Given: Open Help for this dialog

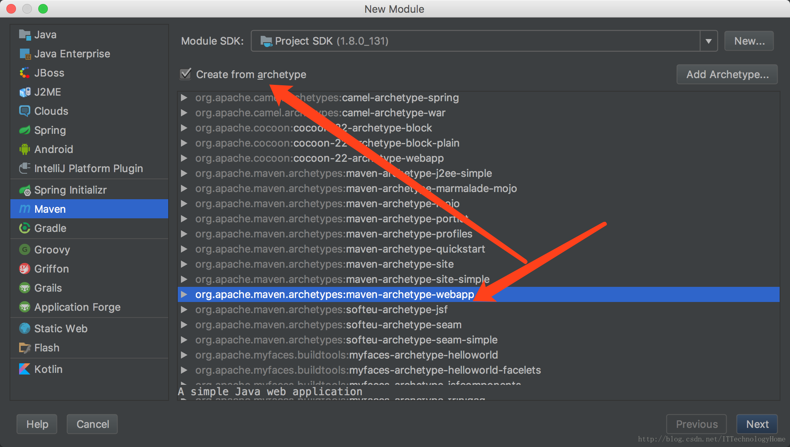Looking at the screenshot, I should pos(37,424).
